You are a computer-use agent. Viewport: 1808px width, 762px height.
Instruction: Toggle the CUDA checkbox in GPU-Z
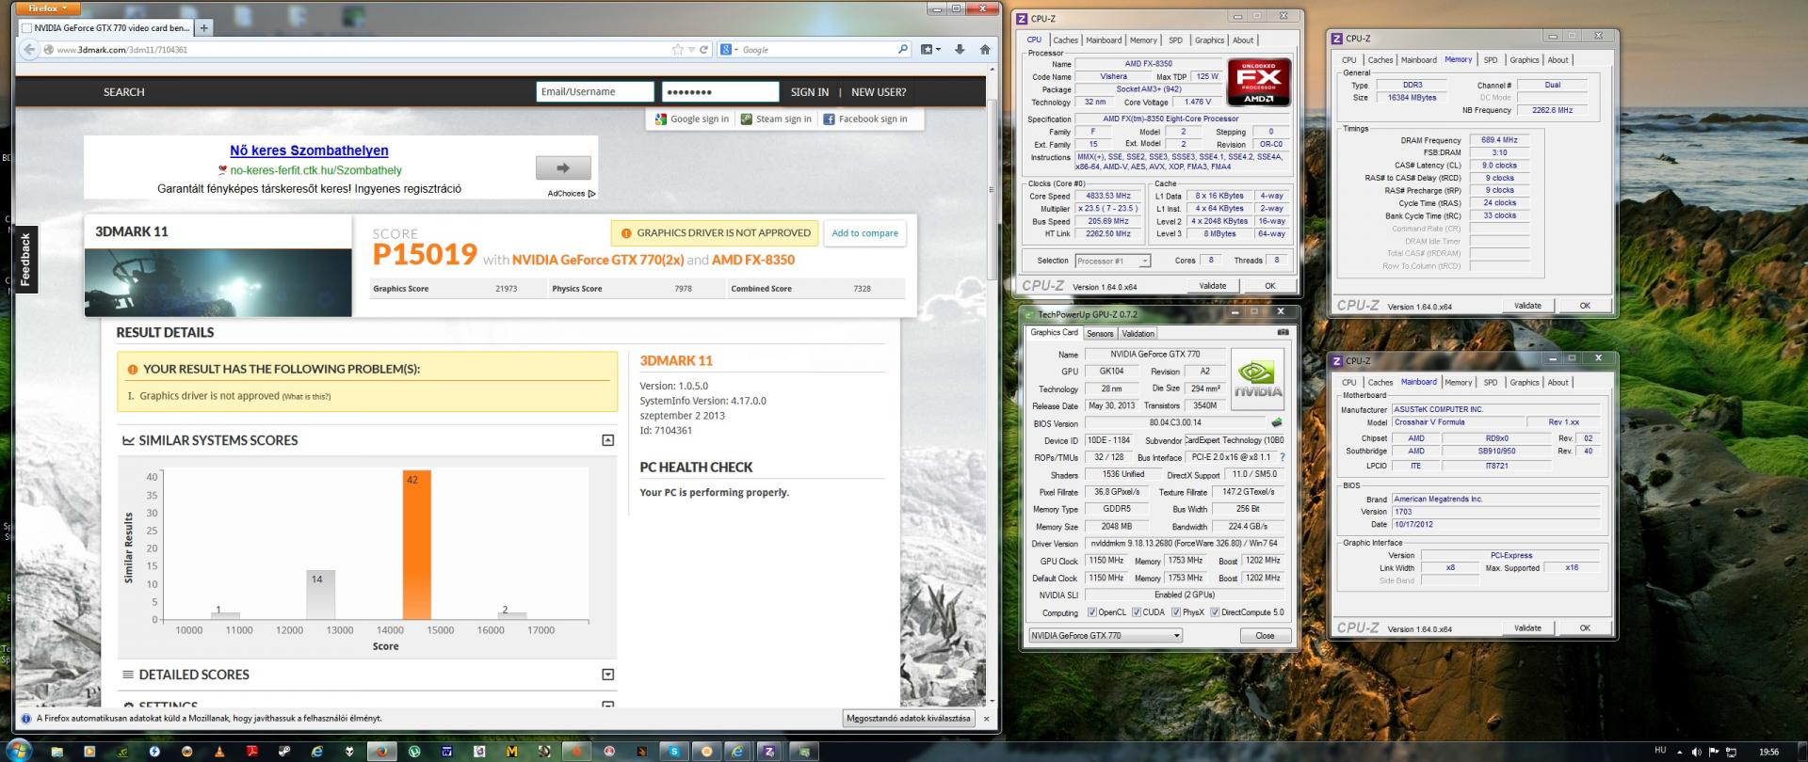pyautogui.click(x=1137, y=612)
